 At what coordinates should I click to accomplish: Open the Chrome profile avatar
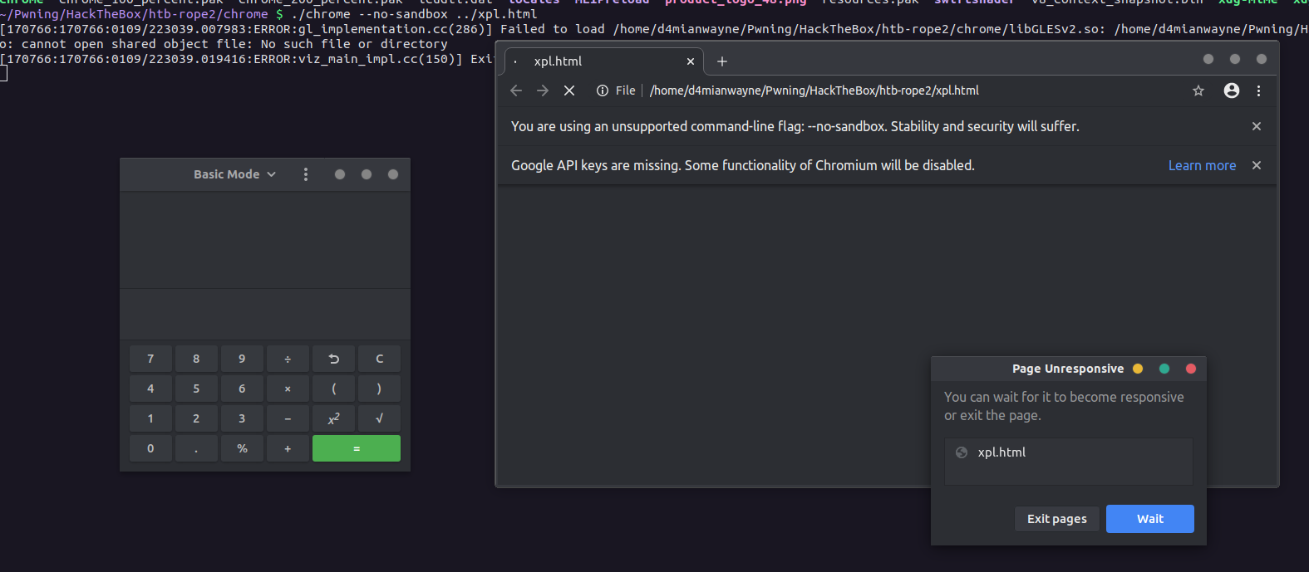1232,90
